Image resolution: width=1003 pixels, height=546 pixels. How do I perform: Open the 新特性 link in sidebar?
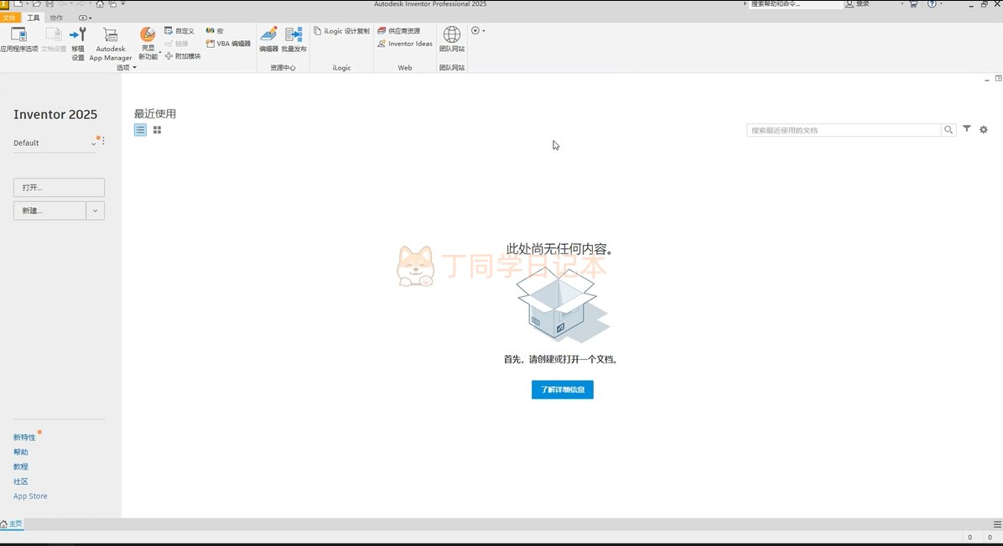pyautogui.click(x=24, y=438)
